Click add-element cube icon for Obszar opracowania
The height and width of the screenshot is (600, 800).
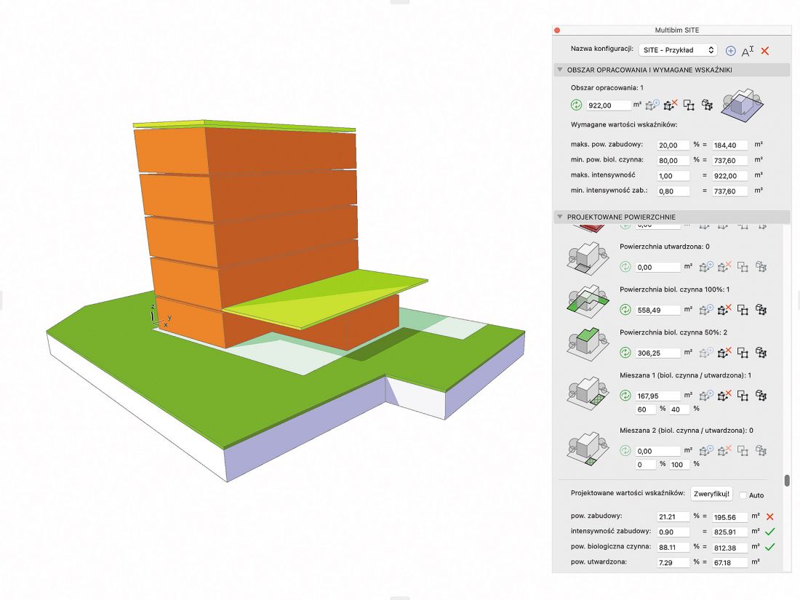coord(652,105)
